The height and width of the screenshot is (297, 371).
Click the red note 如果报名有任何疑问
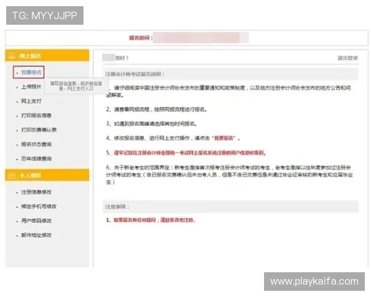pos(150,220)
